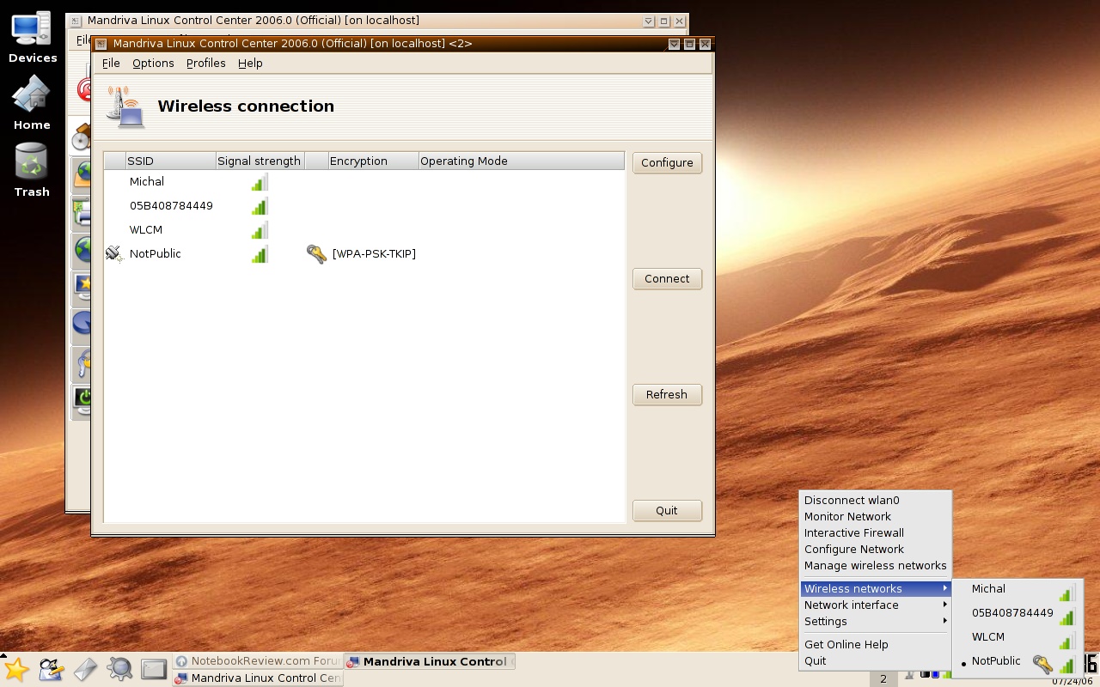
Task: Select 05B408784449 in the wireless networks submenu
Action: coord(1018,613)
